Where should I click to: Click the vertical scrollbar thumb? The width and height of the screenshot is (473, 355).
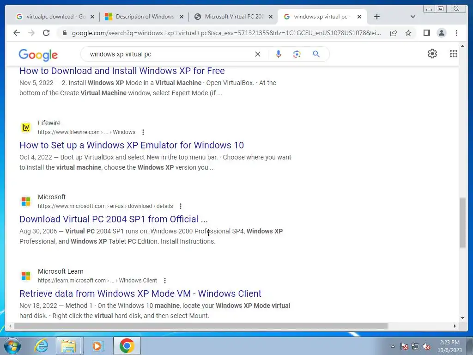point(462,223)
